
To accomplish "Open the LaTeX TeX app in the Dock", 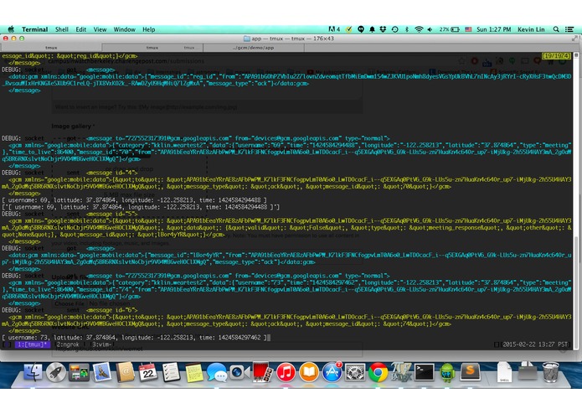I will click(401, 372).
